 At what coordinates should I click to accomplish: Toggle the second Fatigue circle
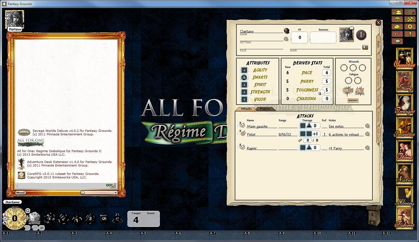coord(358,80)
